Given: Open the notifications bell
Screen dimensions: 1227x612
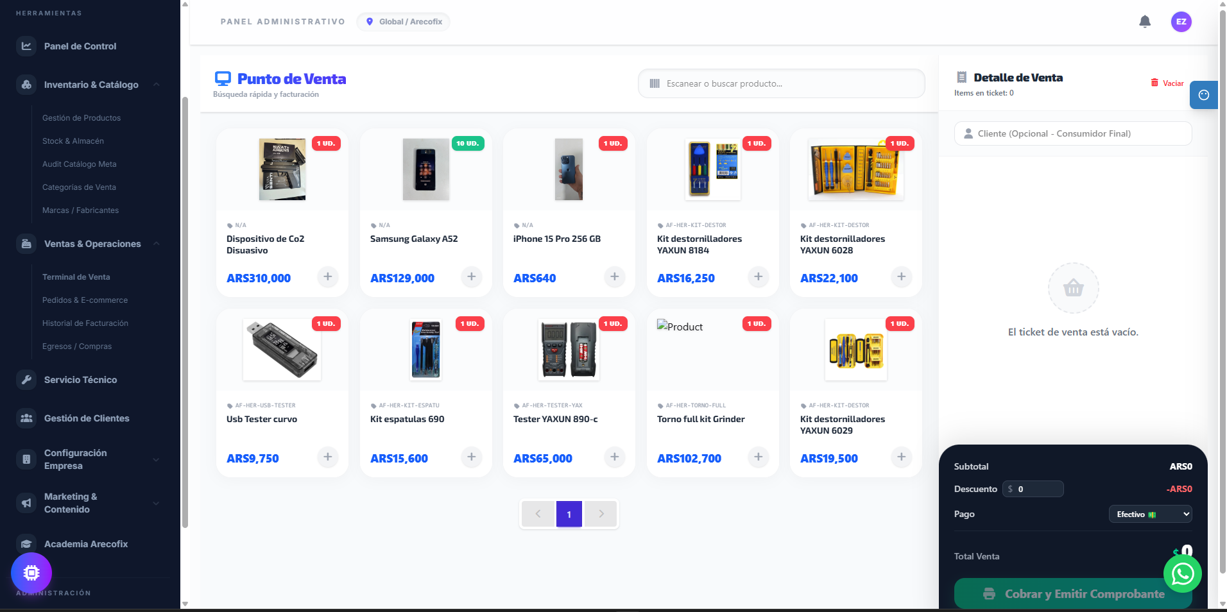Looking at the screenshot, I should click(1145, 22).
